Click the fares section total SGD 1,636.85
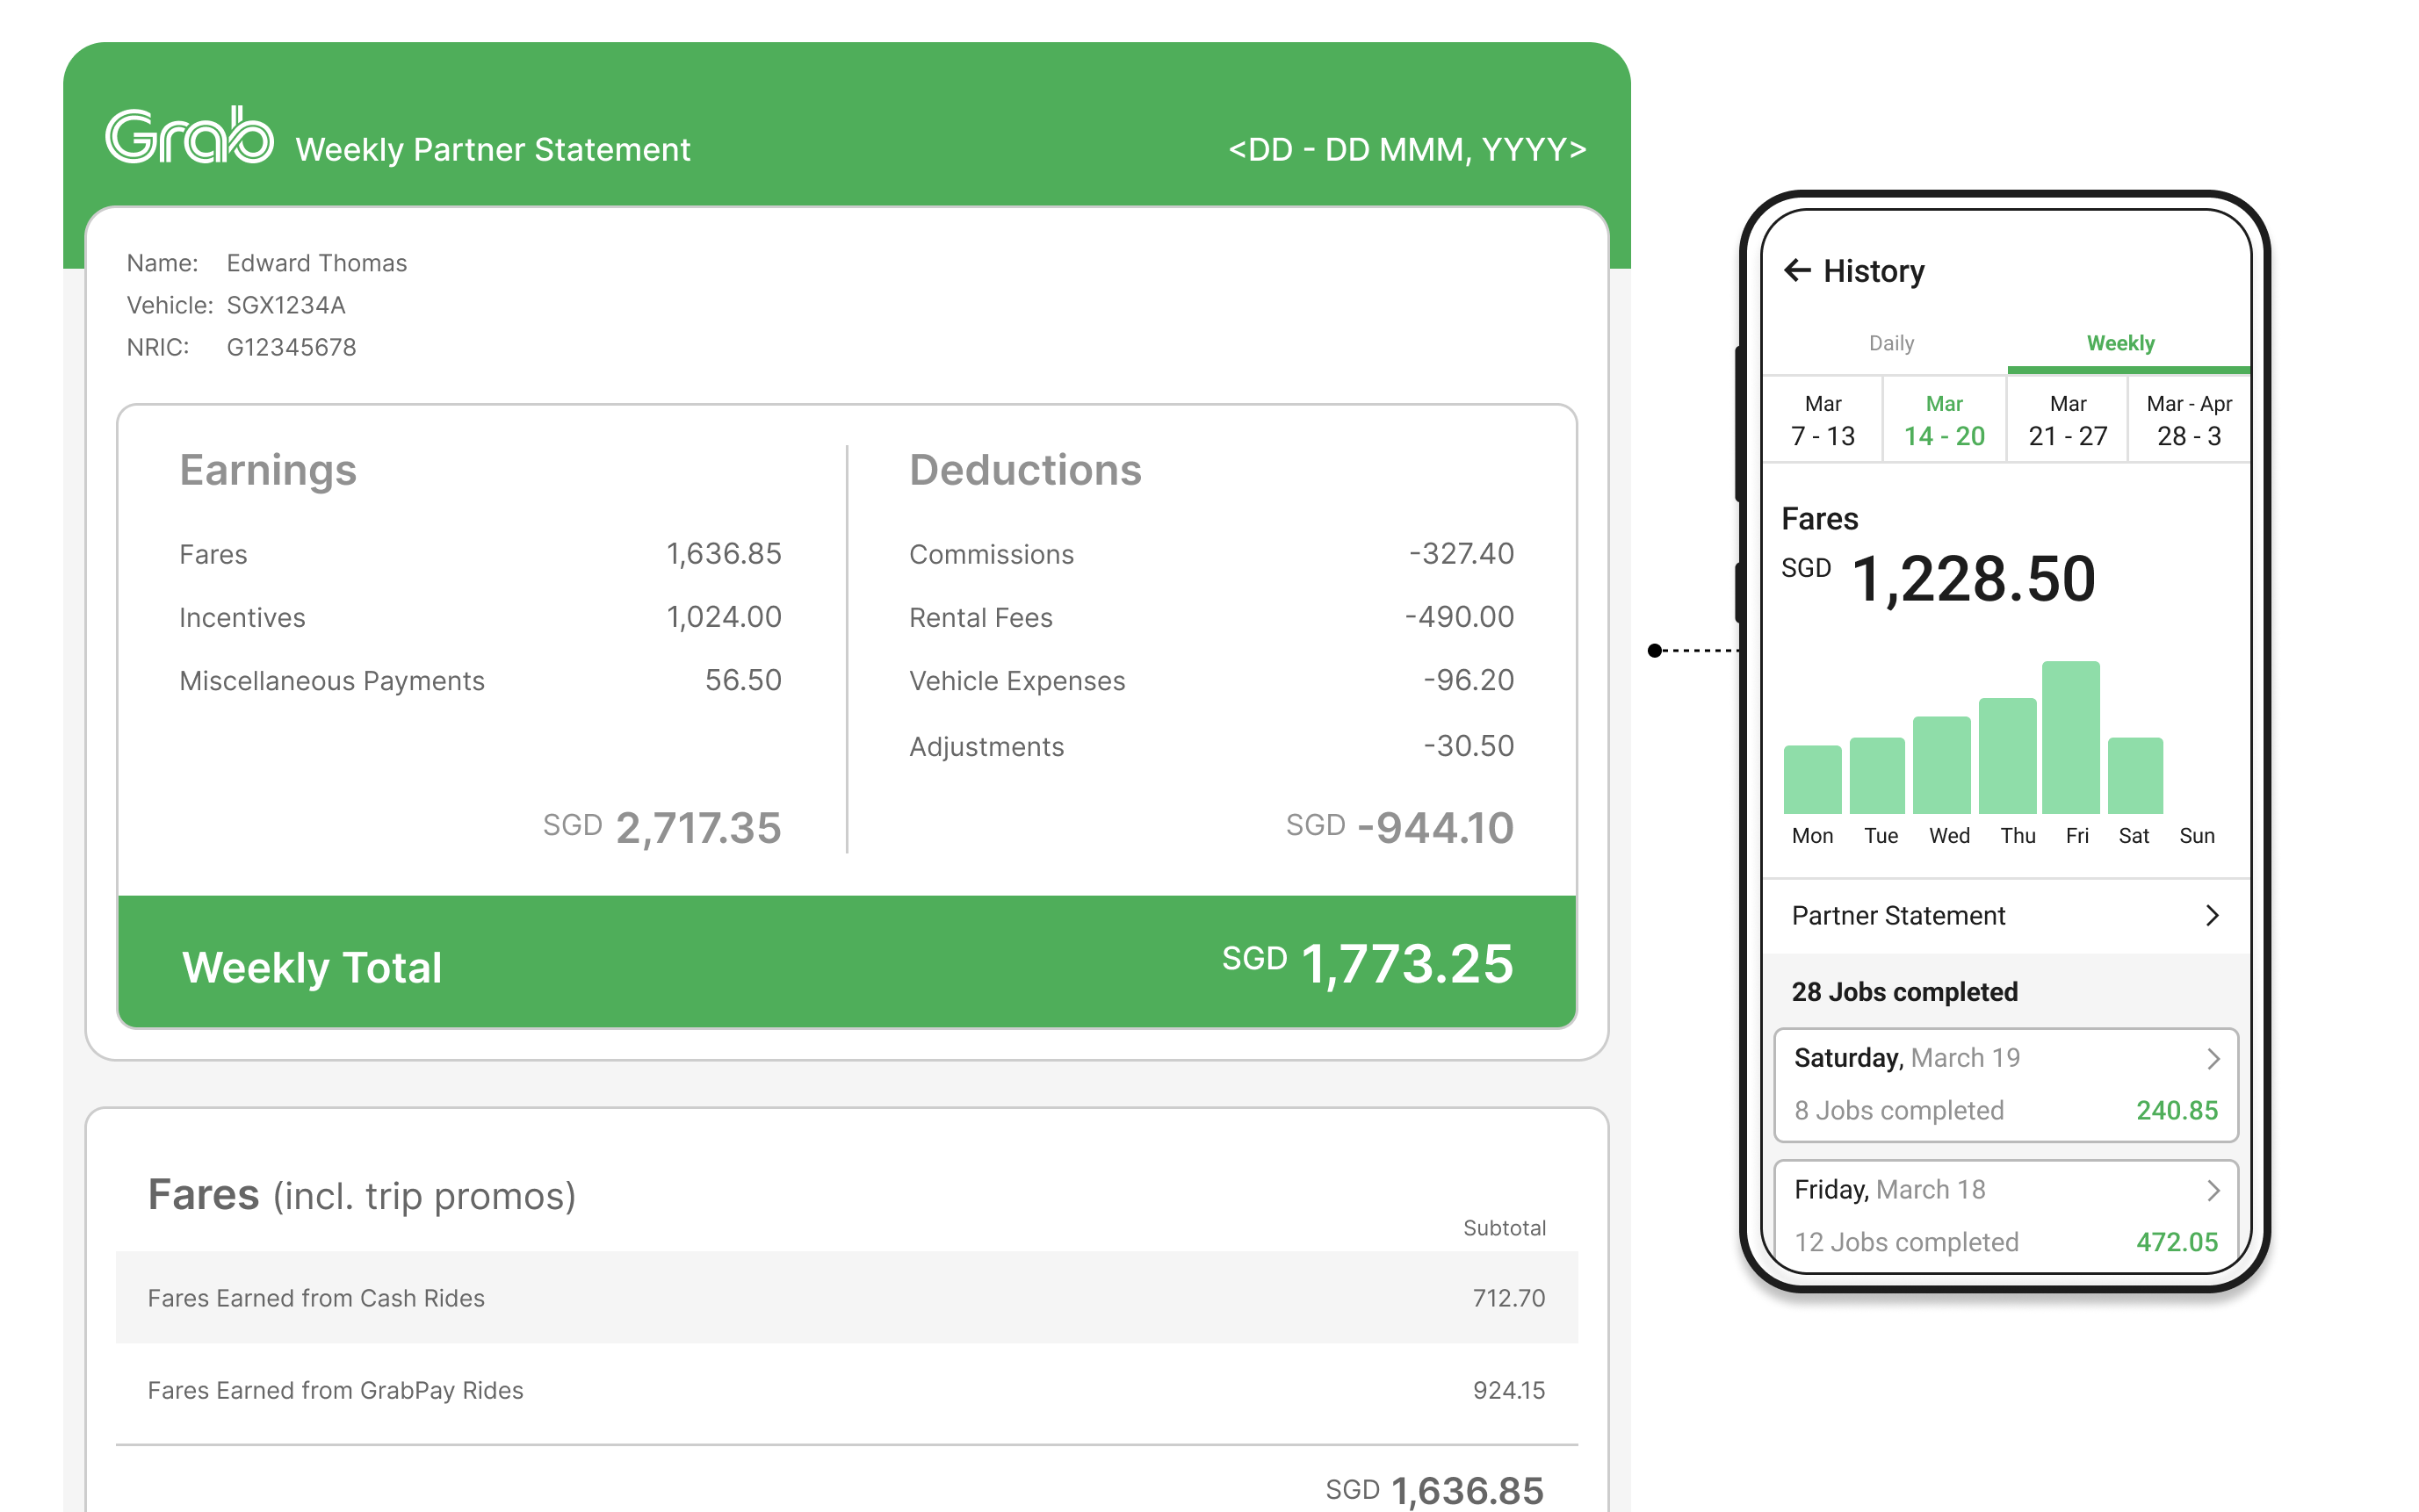The height and width of the screenshot is (1512, 2419). [x=1434, y=1490]
